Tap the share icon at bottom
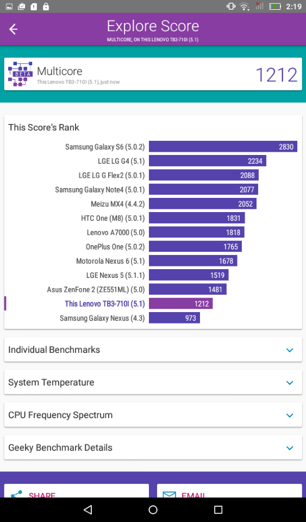 click(16, 494)
